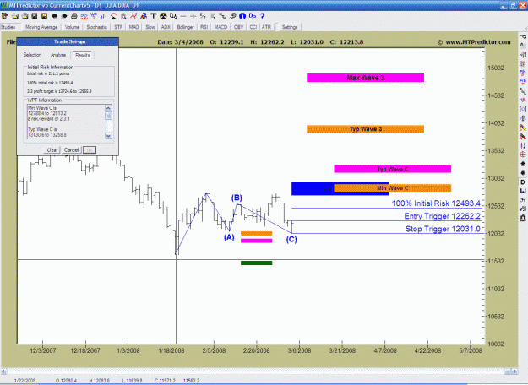Add the MACD study
The height and width of the screenshot is (385, 528).
220,27
